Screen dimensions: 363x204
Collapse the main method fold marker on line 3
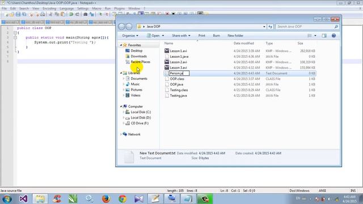(x=15, y=37)
